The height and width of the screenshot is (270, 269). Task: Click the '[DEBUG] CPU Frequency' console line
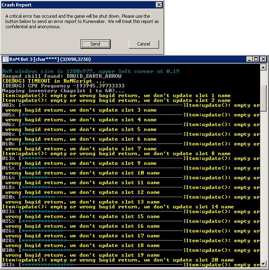click(63, 86)
